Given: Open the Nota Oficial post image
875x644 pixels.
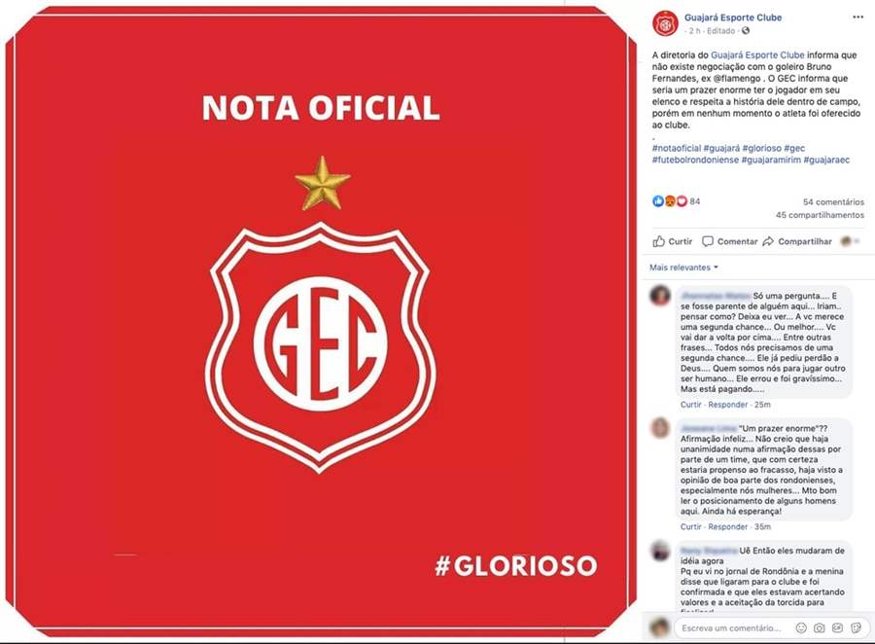Looking at the screenshot, I should [321, 322].
